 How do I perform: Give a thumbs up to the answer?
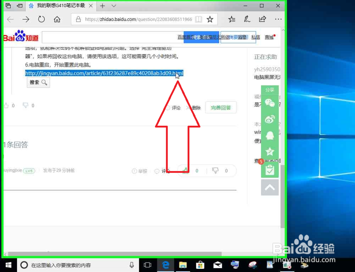(x=185, y=171)
